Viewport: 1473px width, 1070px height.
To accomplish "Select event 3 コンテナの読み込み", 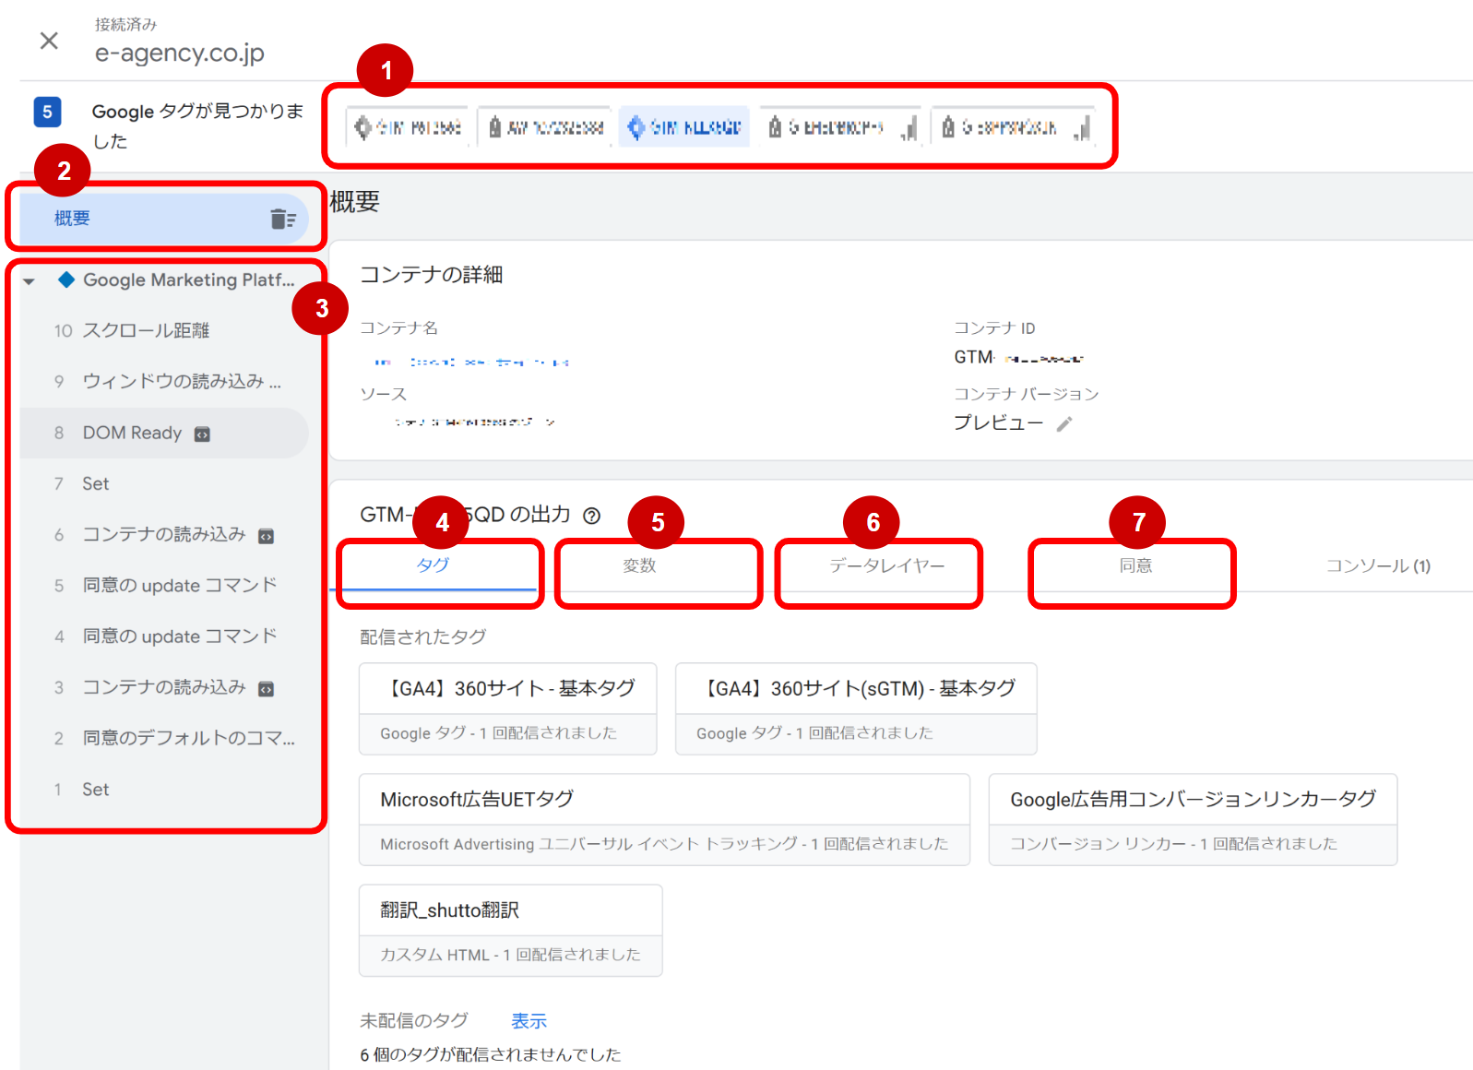I will tap(164, 687).
